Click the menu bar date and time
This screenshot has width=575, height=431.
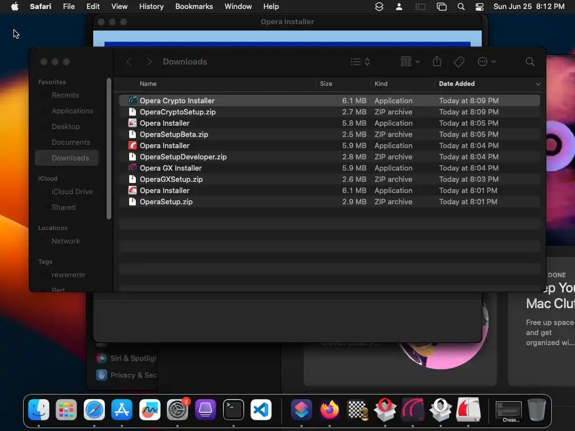coord(529,7)
